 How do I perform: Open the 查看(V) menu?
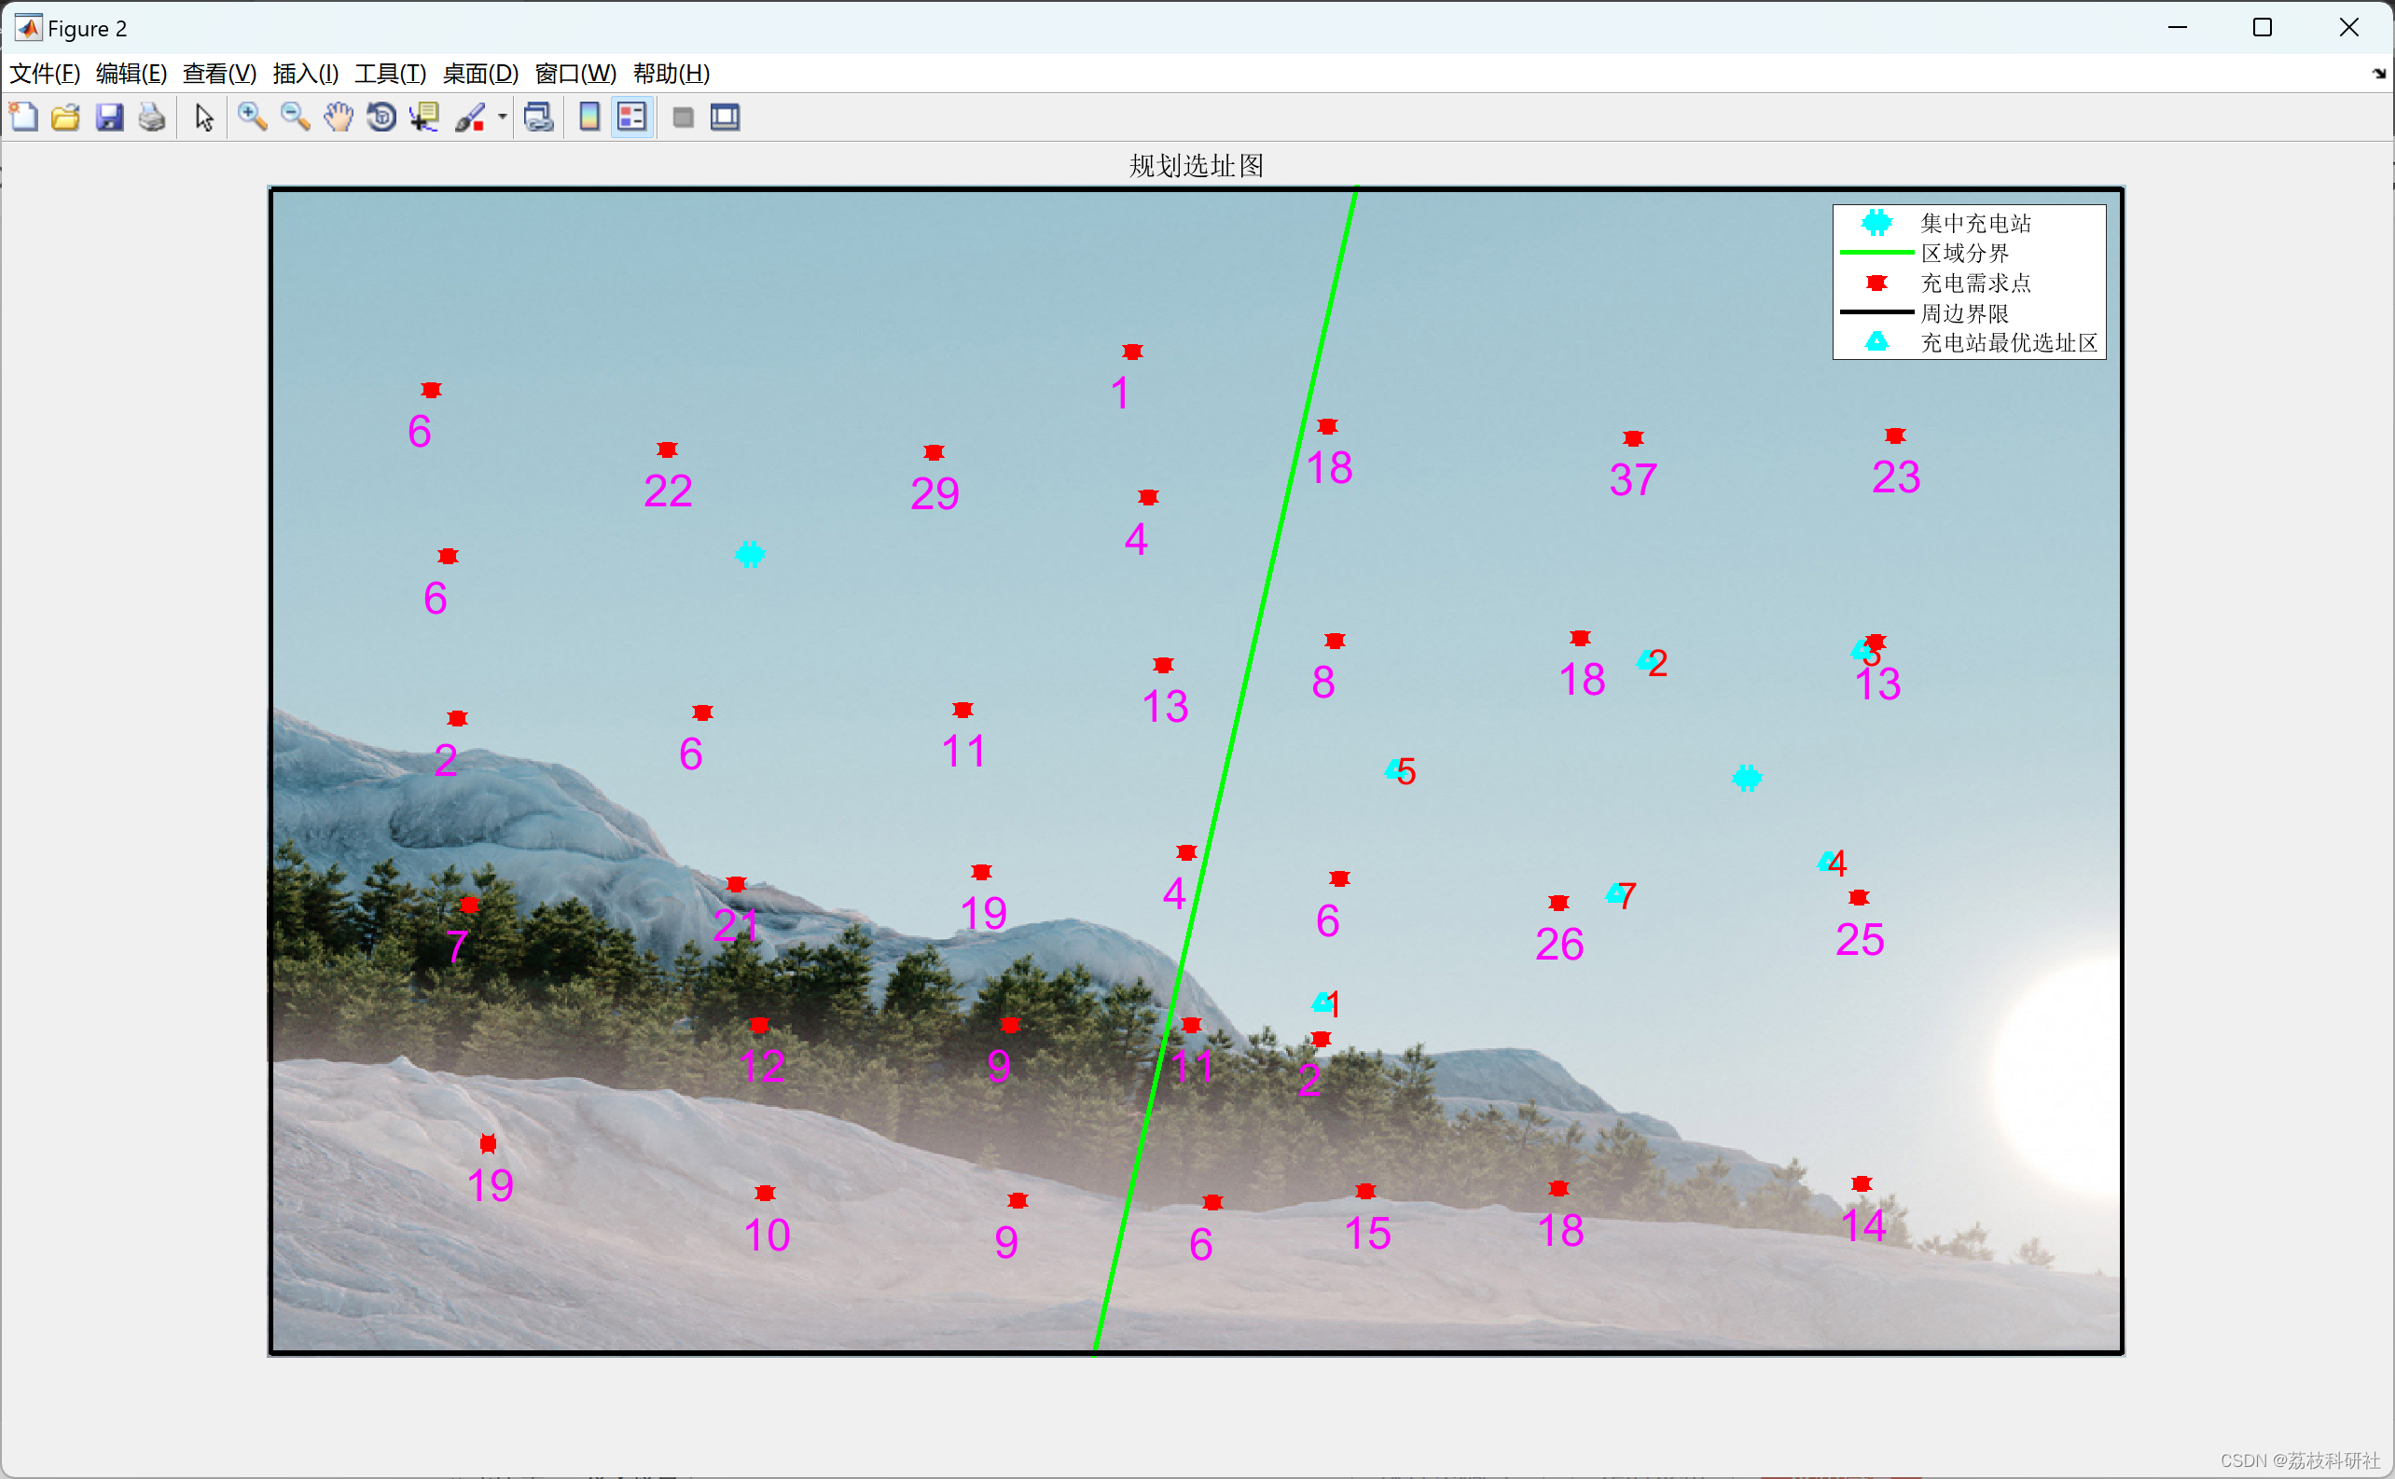[219, 74]
